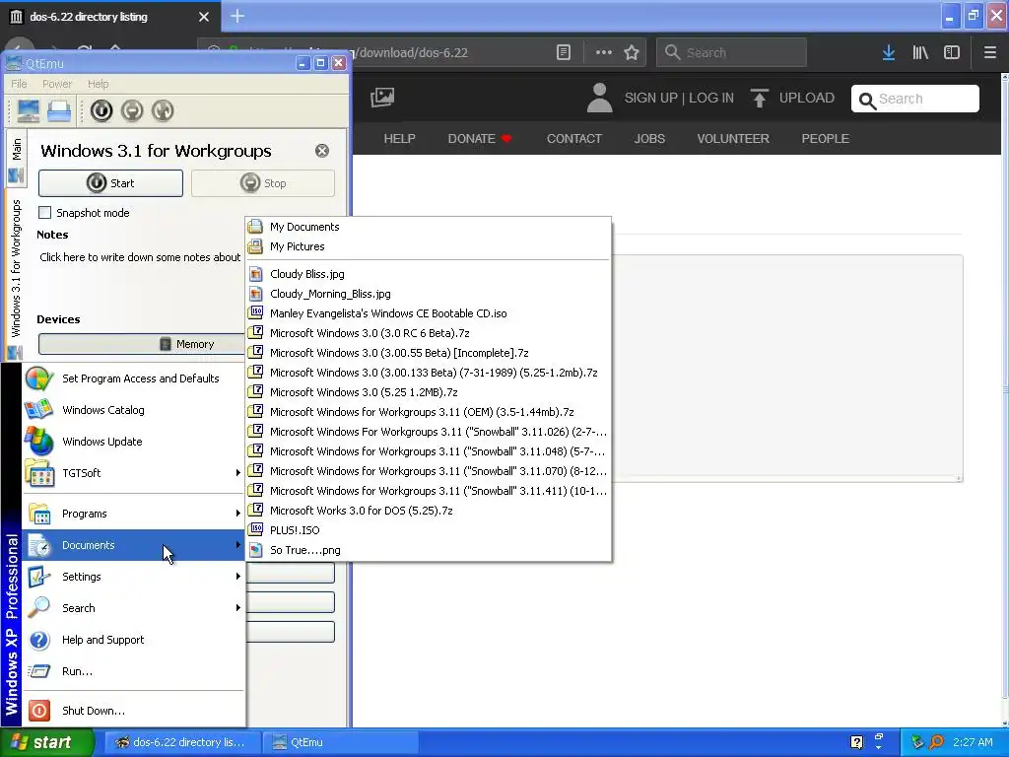Click Set Program Access and Defaults
This screenshot has height=757, width=1009.
click(134, 378)
